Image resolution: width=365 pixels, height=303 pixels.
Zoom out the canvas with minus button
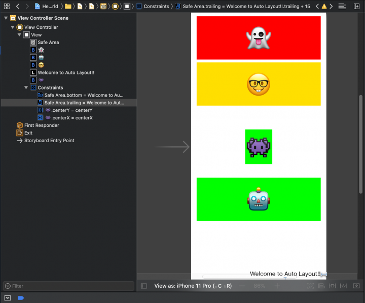click(242, 286)
